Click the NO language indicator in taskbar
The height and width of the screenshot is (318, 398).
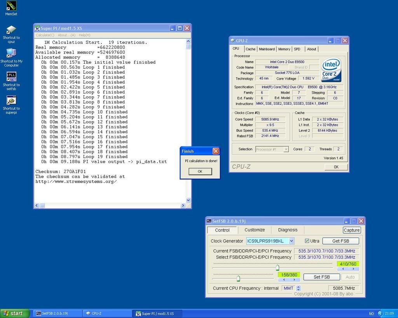(371, 314)
